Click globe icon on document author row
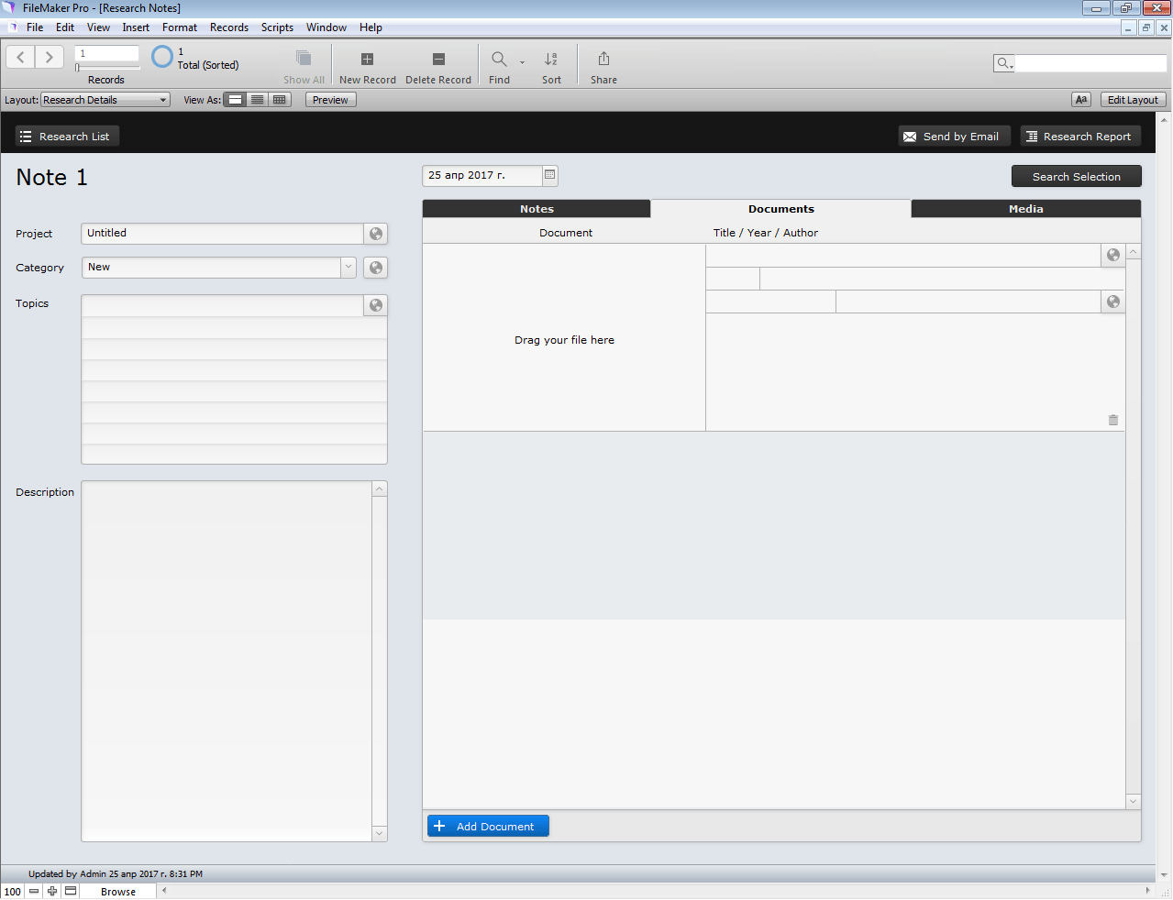 (x=1113, y=302)
